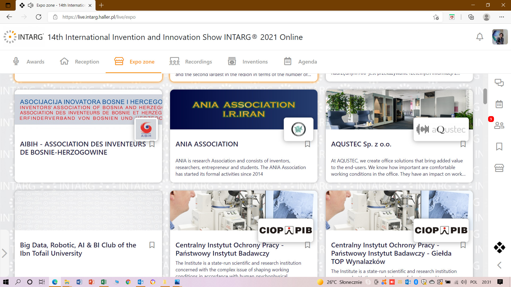Viewport: 511px width, 287px height.
Task: Open browser settings and more menu
Action: pyautogui.click(x=502, y=17)
